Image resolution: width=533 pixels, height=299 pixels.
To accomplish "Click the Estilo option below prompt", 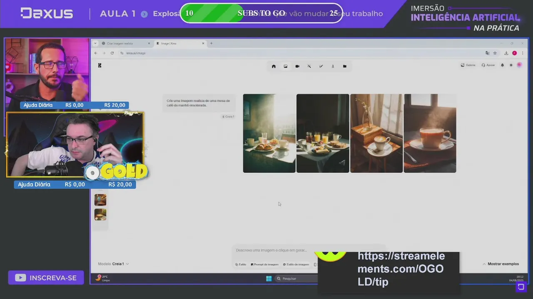I will (241, 265).
